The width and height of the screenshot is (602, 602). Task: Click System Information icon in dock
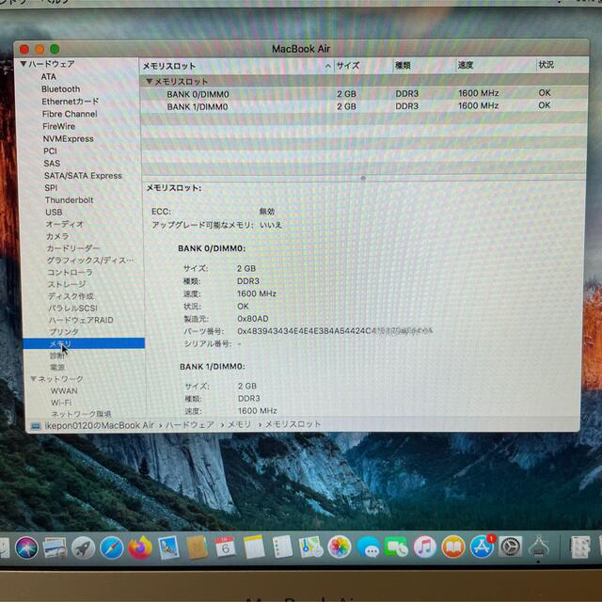[538, 547]
